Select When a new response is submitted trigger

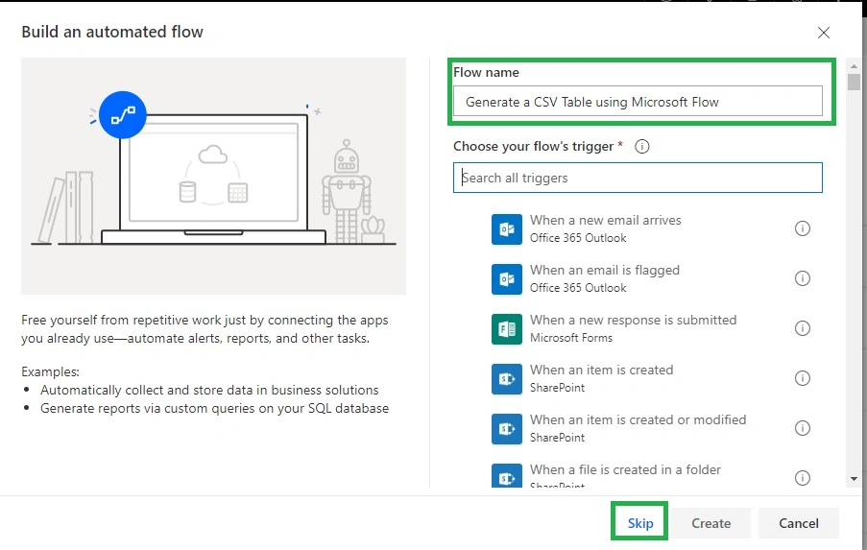pos(651,329)
